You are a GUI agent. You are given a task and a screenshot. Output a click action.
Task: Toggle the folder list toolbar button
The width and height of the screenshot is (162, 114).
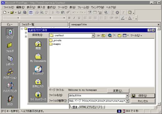click(x=31, y=12)
